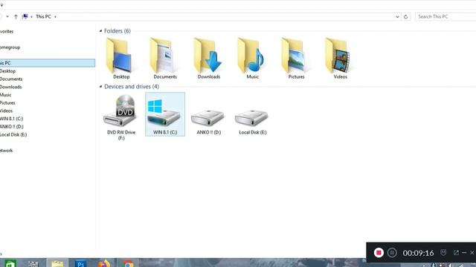Select Pictures in the navigation pane
The width and height of the screenshot is (476, 267).
point(7,102)
